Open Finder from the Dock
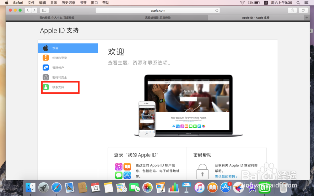Screen dimensions: 314x196 click(x=30, y=188)
